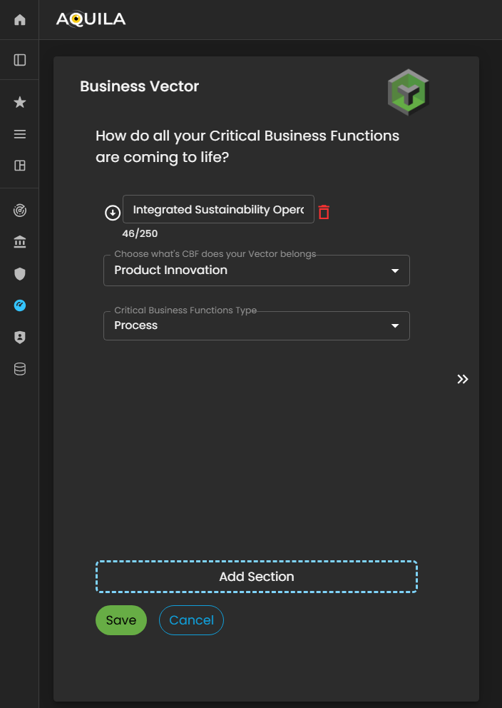Select the blue speedometer gauge icon
The height and width of the screenshot is (708, 502).
[20, 305]
